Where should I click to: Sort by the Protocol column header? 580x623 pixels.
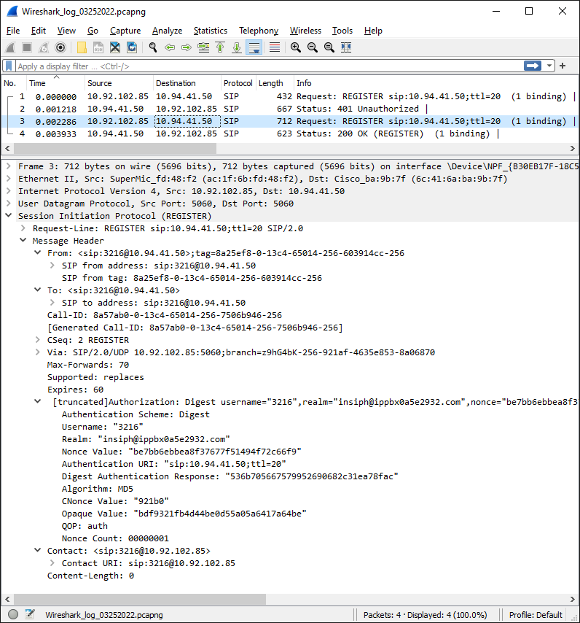(x=238, y=83)
